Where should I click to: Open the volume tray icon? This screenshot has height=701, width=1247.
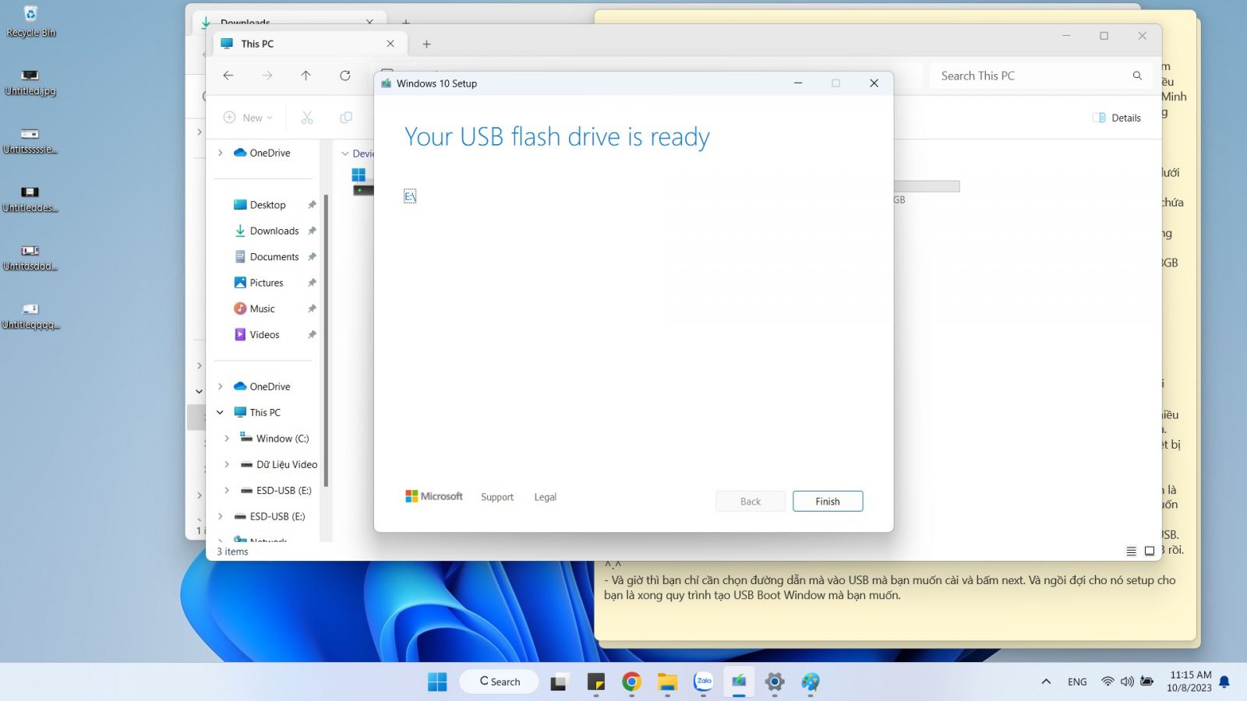click(1127, 682)
